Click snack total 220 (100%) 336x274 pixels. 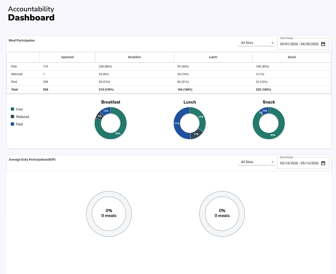pos(263,90)
